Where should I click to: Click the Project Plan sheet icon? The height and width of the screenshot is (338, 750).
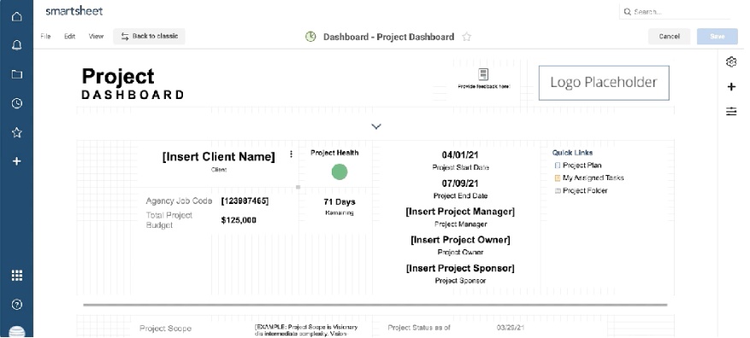click(x=558, y=166)
